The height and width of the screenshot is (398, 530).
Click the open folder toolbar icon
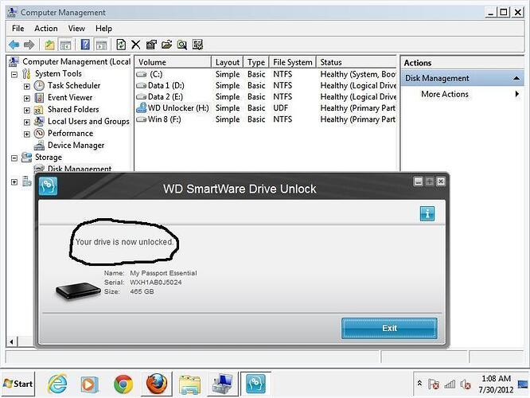click(x=166, y=45)
